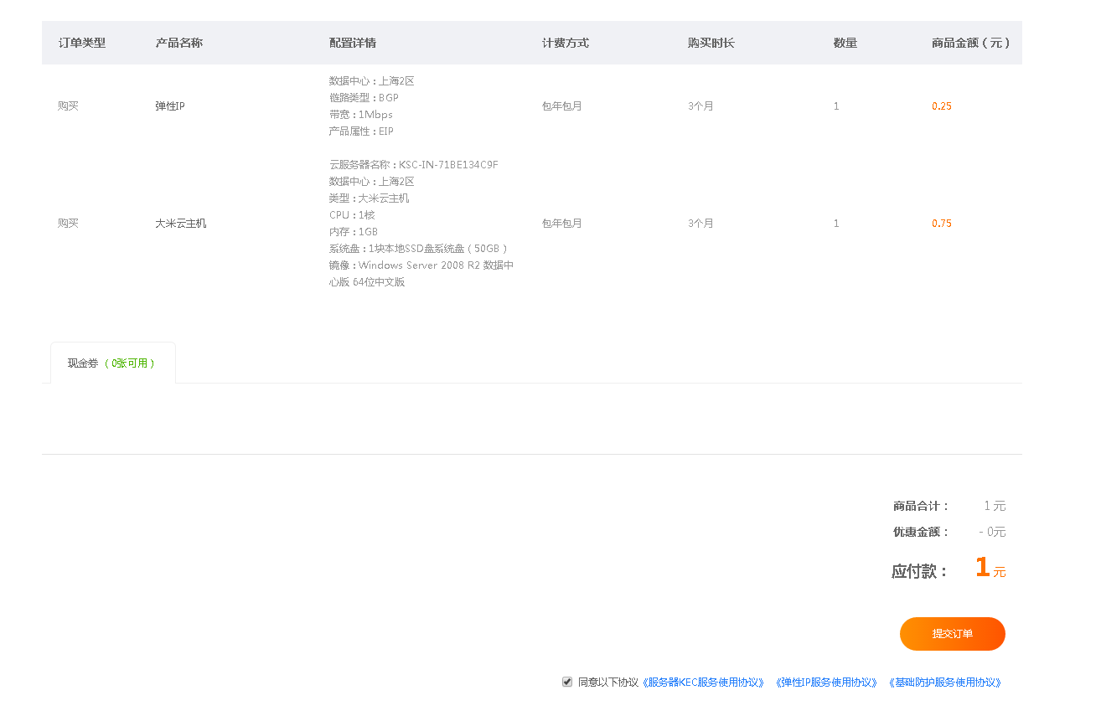Click the 产品名称 column header
This screenshot has width=1101, height=716.
click(x=178, y=43)
